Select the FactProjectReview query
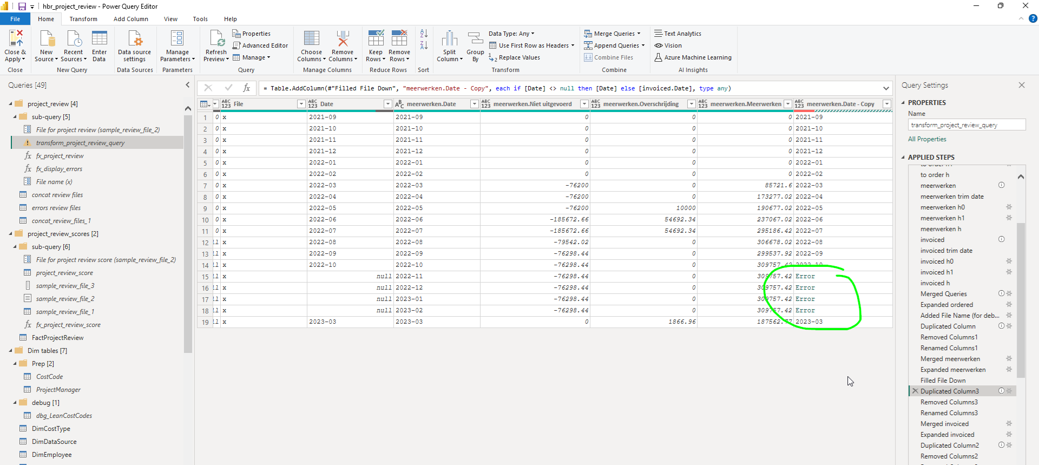The height and width of the screenshot is (465, 1039). pos(57,338)
